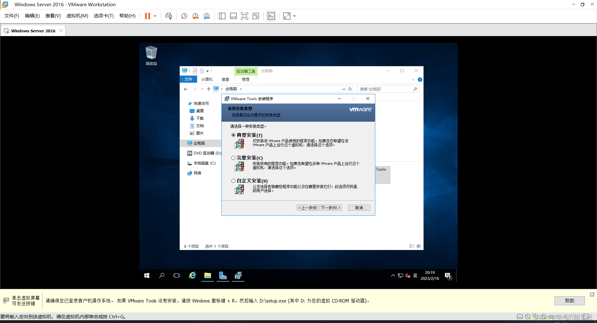The width and height of the screenshot is (597, 323).
Task: Revert to snapshot toolbar icon
Action: pyautogui.click(x=195, y=16)
